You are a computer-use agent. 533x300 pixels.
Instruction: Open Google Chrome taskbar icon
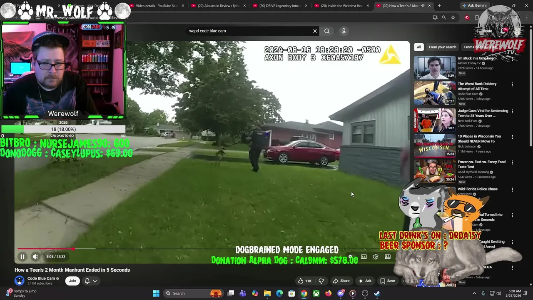(304, 293)
